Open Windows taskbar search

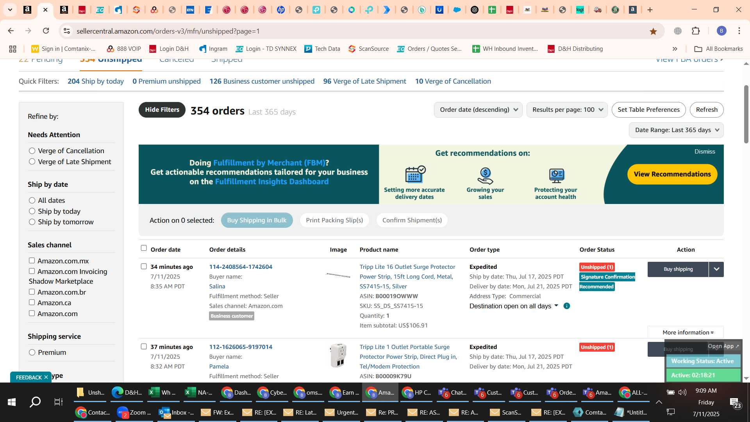(35, 402)
